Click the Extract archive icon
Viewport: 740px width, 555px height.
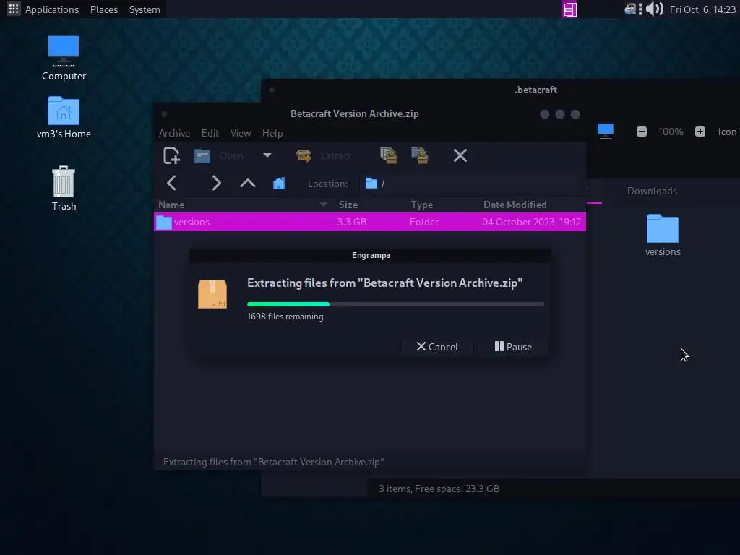(x=304, y=156)
